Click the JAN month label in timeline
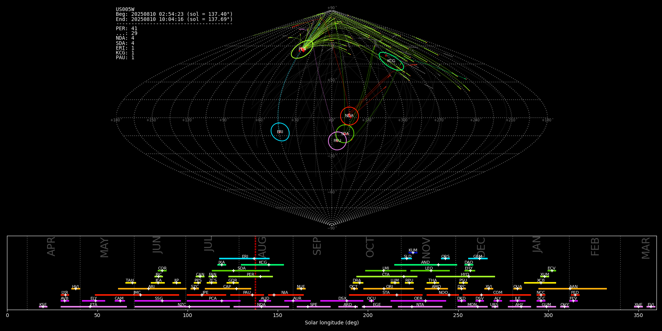The height and width of the screenshot is (331, 662). [x=537, y=245]
